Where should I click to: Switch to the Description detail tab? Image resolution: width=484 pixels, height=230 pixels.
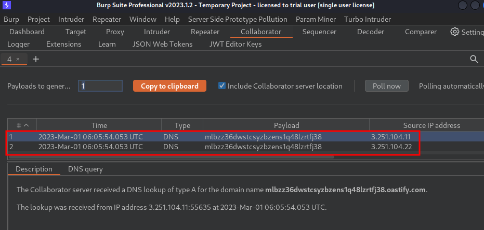(34, 169)
